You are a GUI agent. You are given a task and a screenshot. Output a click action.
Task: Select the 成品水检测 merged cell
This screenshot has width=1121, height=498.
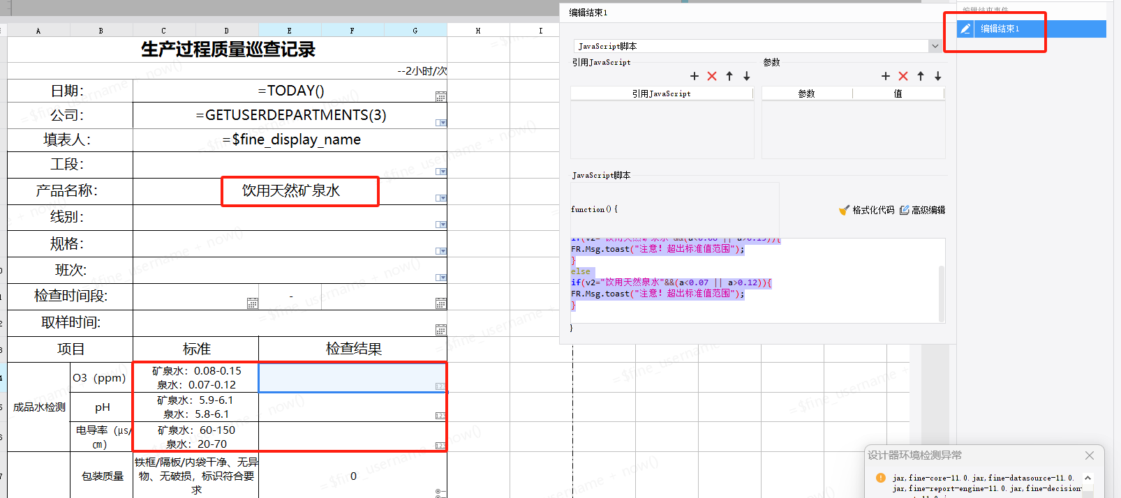pos(39,407)
